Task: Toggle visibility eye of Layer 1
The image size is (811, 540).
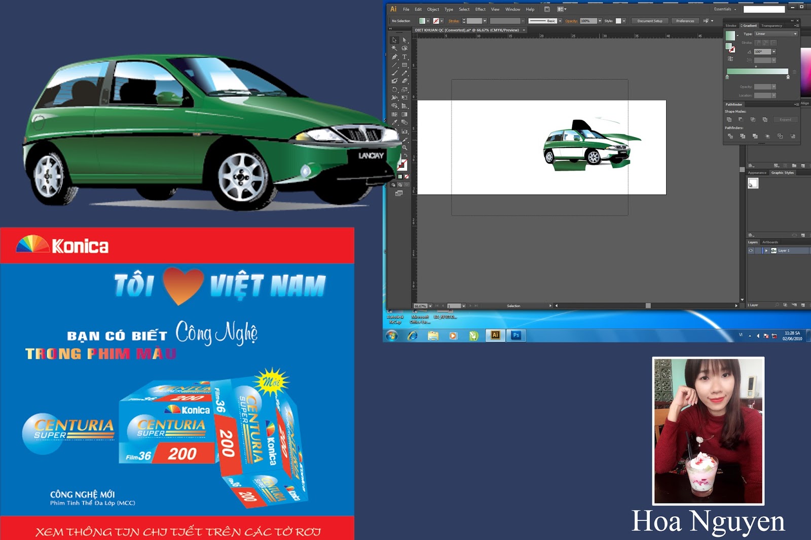Action: pyautogui.click(x=751, y=250)
